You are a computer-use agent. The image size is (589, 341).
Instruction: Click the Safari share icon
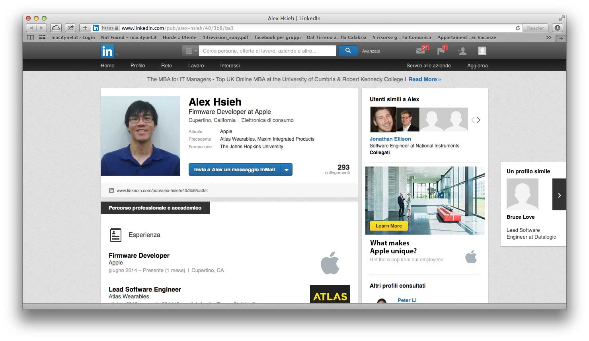pos(70,28)
